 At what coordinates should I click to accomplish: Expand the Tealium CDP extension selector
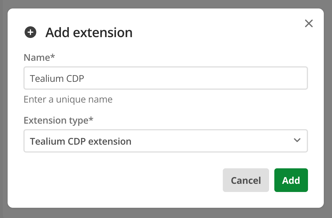[x=166, y=141]
